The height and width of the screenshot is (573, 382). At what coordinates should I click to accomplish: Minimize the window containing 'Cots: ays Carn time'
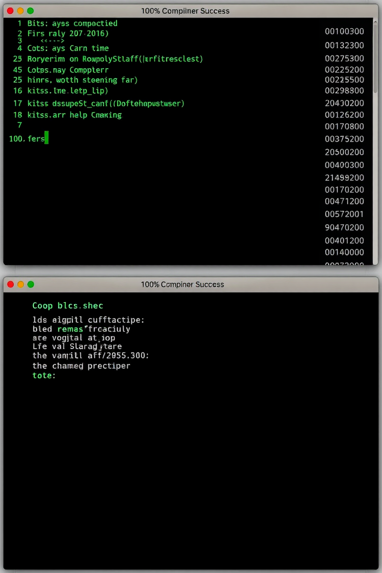[x=20, y=11]
